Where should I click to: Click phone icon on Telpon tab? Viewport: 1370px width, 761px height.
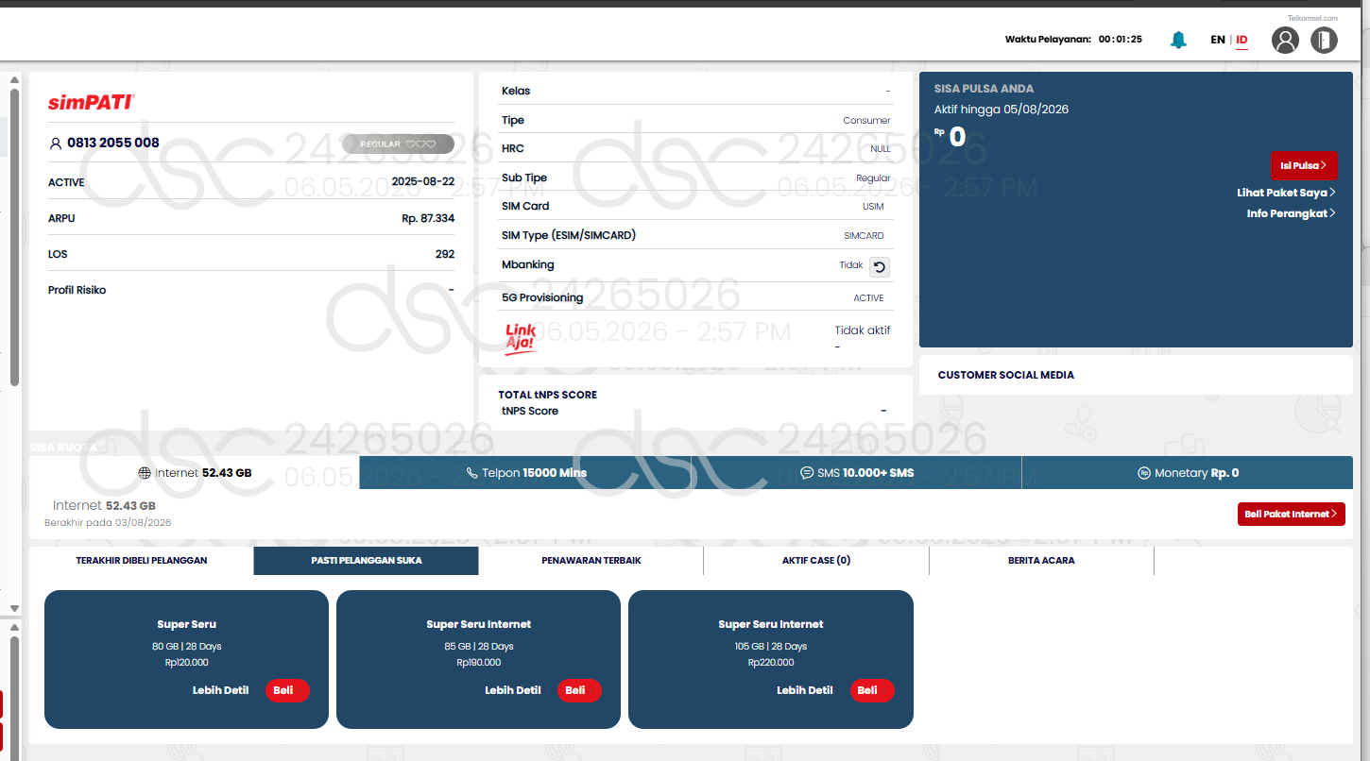tap(471, 473)
